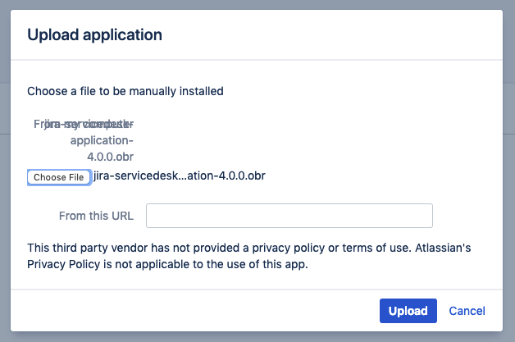Screen dimensions: 515x342
Task: Click the gray 'application-' label text
Action: tap(102, 140)
